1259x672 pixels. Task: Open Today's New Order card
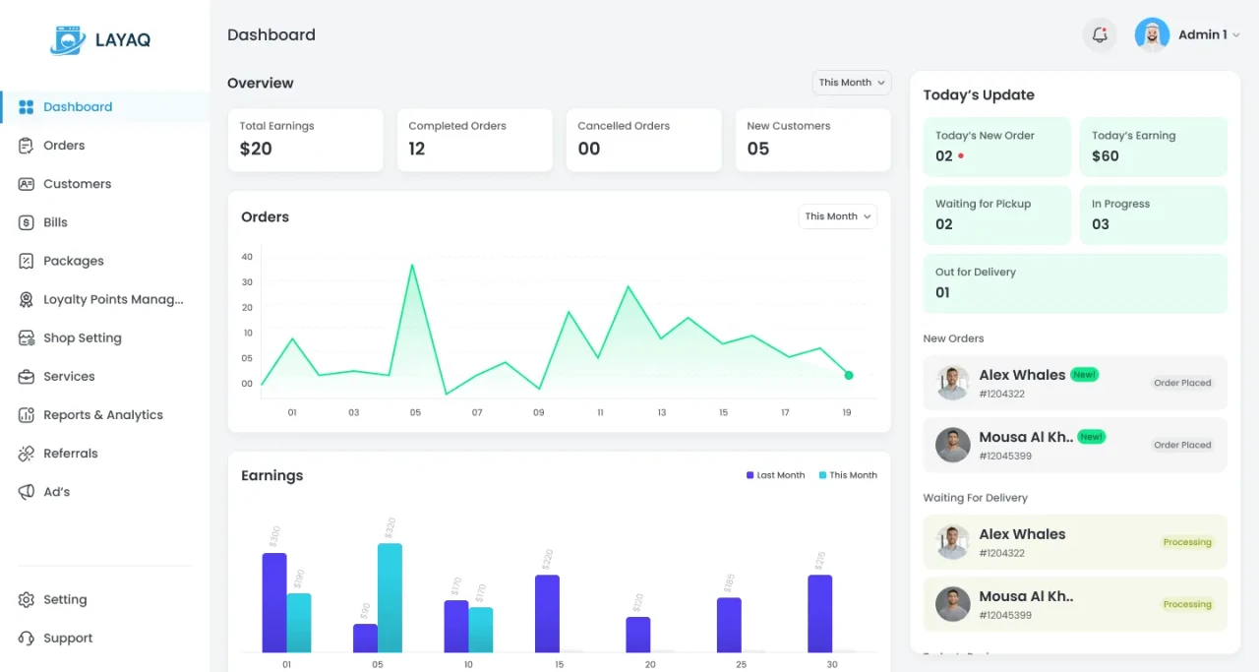pos(996,148)
